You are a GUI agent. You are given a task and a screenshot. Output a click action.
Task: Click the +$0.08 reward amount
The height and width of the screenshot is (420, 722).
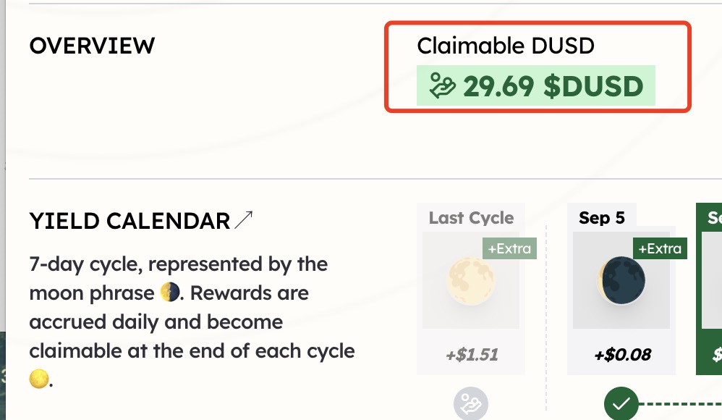click(x=623, y=355)
